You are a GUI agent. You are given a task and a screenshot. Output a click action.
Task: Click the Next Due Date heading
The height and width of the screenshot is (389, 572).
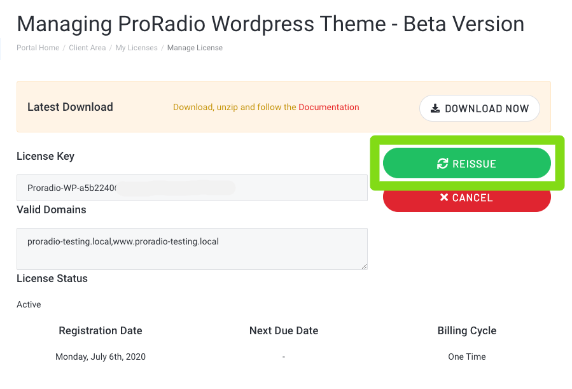284,330
